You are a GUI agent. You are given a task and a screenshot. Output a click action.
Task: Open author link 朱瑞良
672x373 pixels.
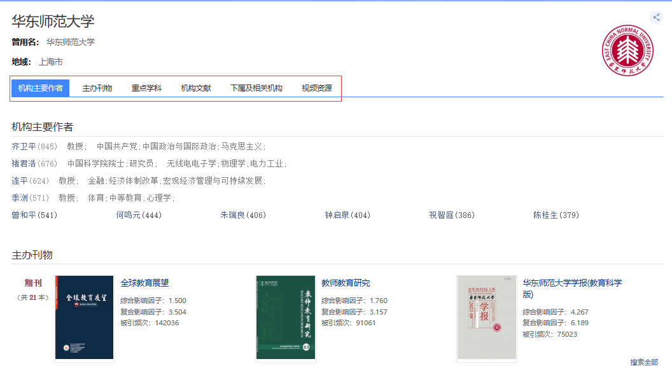coord(232,215)
